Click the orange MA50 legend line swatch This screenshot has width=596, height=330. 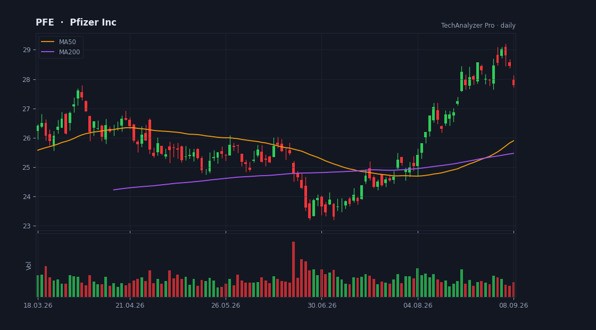(47, 42)
